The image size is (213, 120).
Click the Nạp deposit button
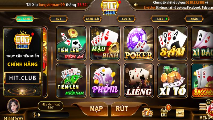point(96,109)
